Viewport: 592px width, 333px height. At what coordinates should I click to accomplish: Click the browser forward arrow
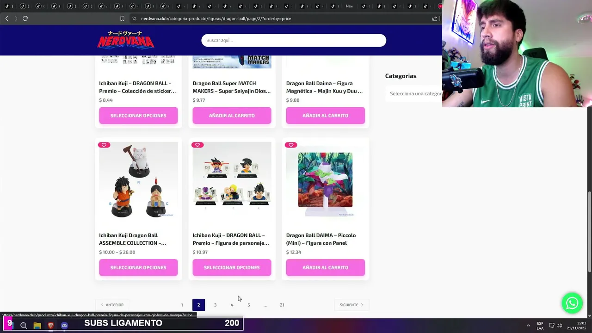(x=16, y=18)
